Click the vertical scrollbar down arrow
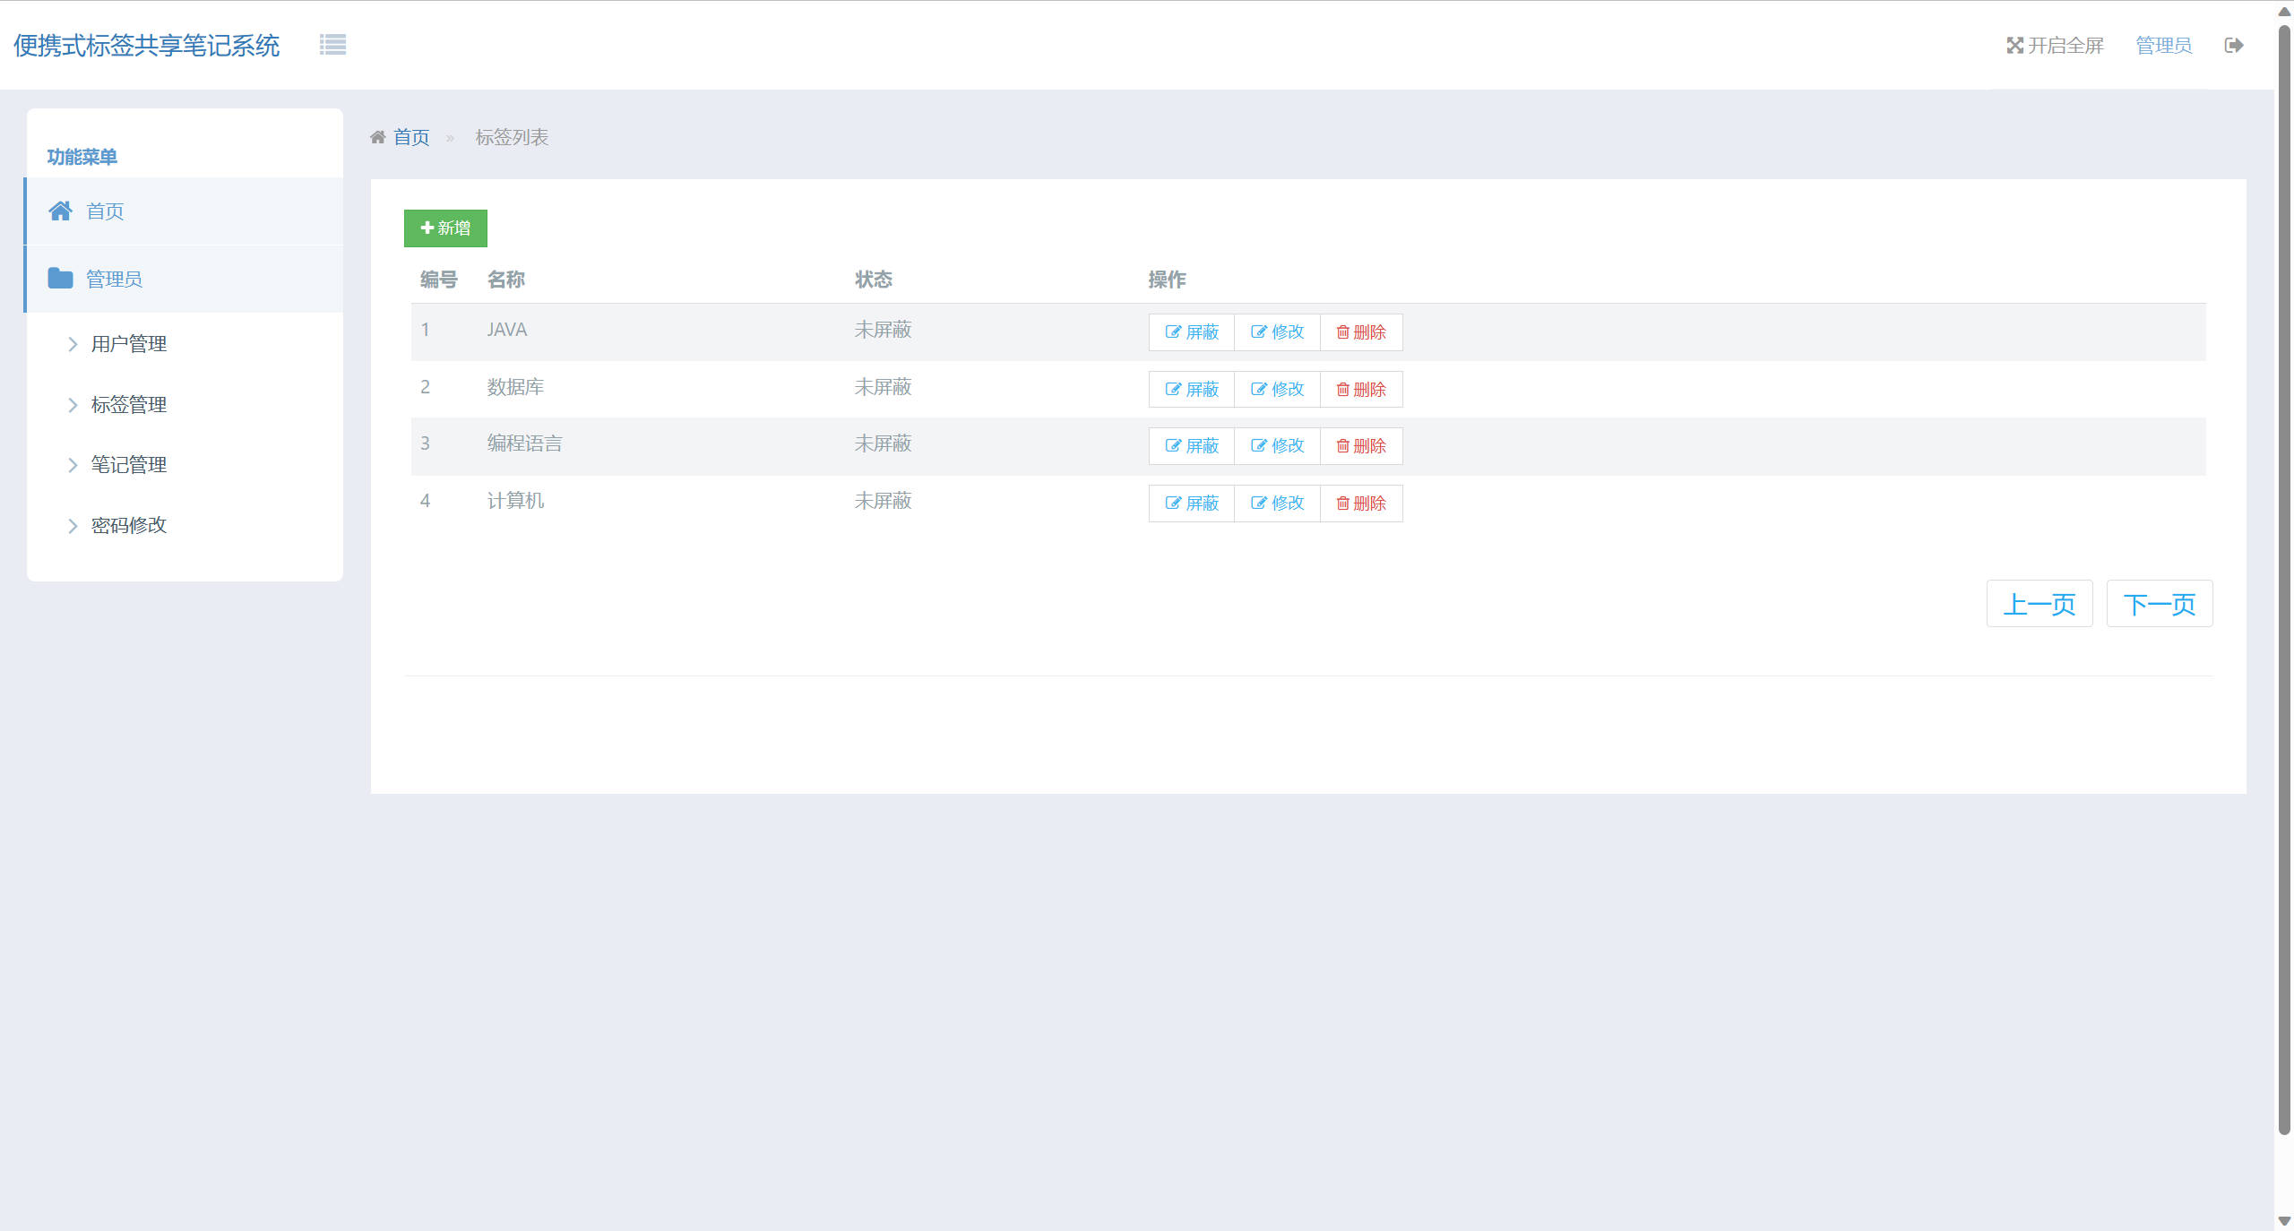The height and width of the screenshot is (1231, 2294). click(2284, 1221)
